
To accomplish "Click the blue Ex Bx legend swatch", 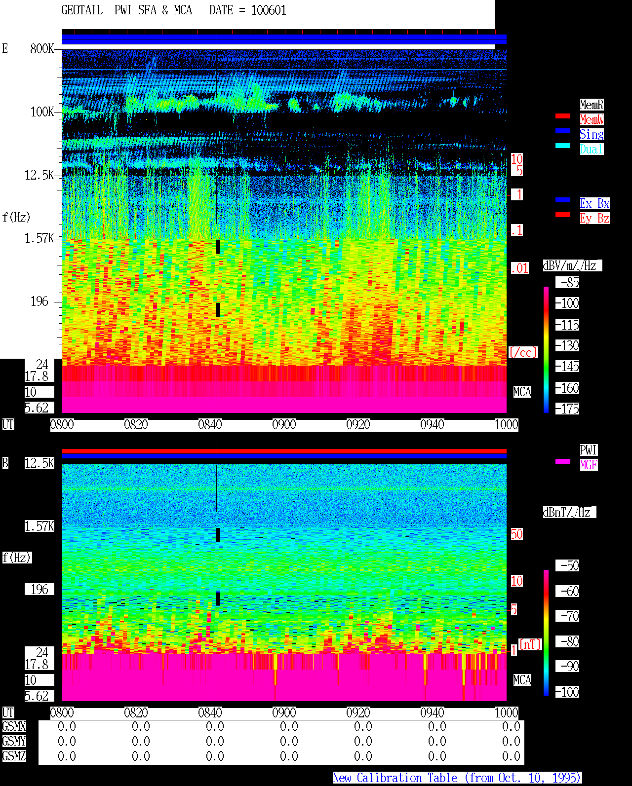I will coord(563,200).
